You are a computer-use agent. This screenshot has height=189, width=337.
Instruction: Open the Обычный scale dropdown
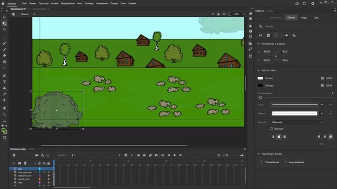297,122
